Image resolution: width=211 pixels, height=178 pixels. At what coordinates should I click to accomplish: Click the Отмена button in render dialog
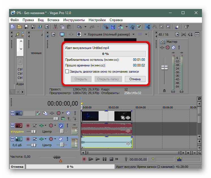(x=135, y=79)
